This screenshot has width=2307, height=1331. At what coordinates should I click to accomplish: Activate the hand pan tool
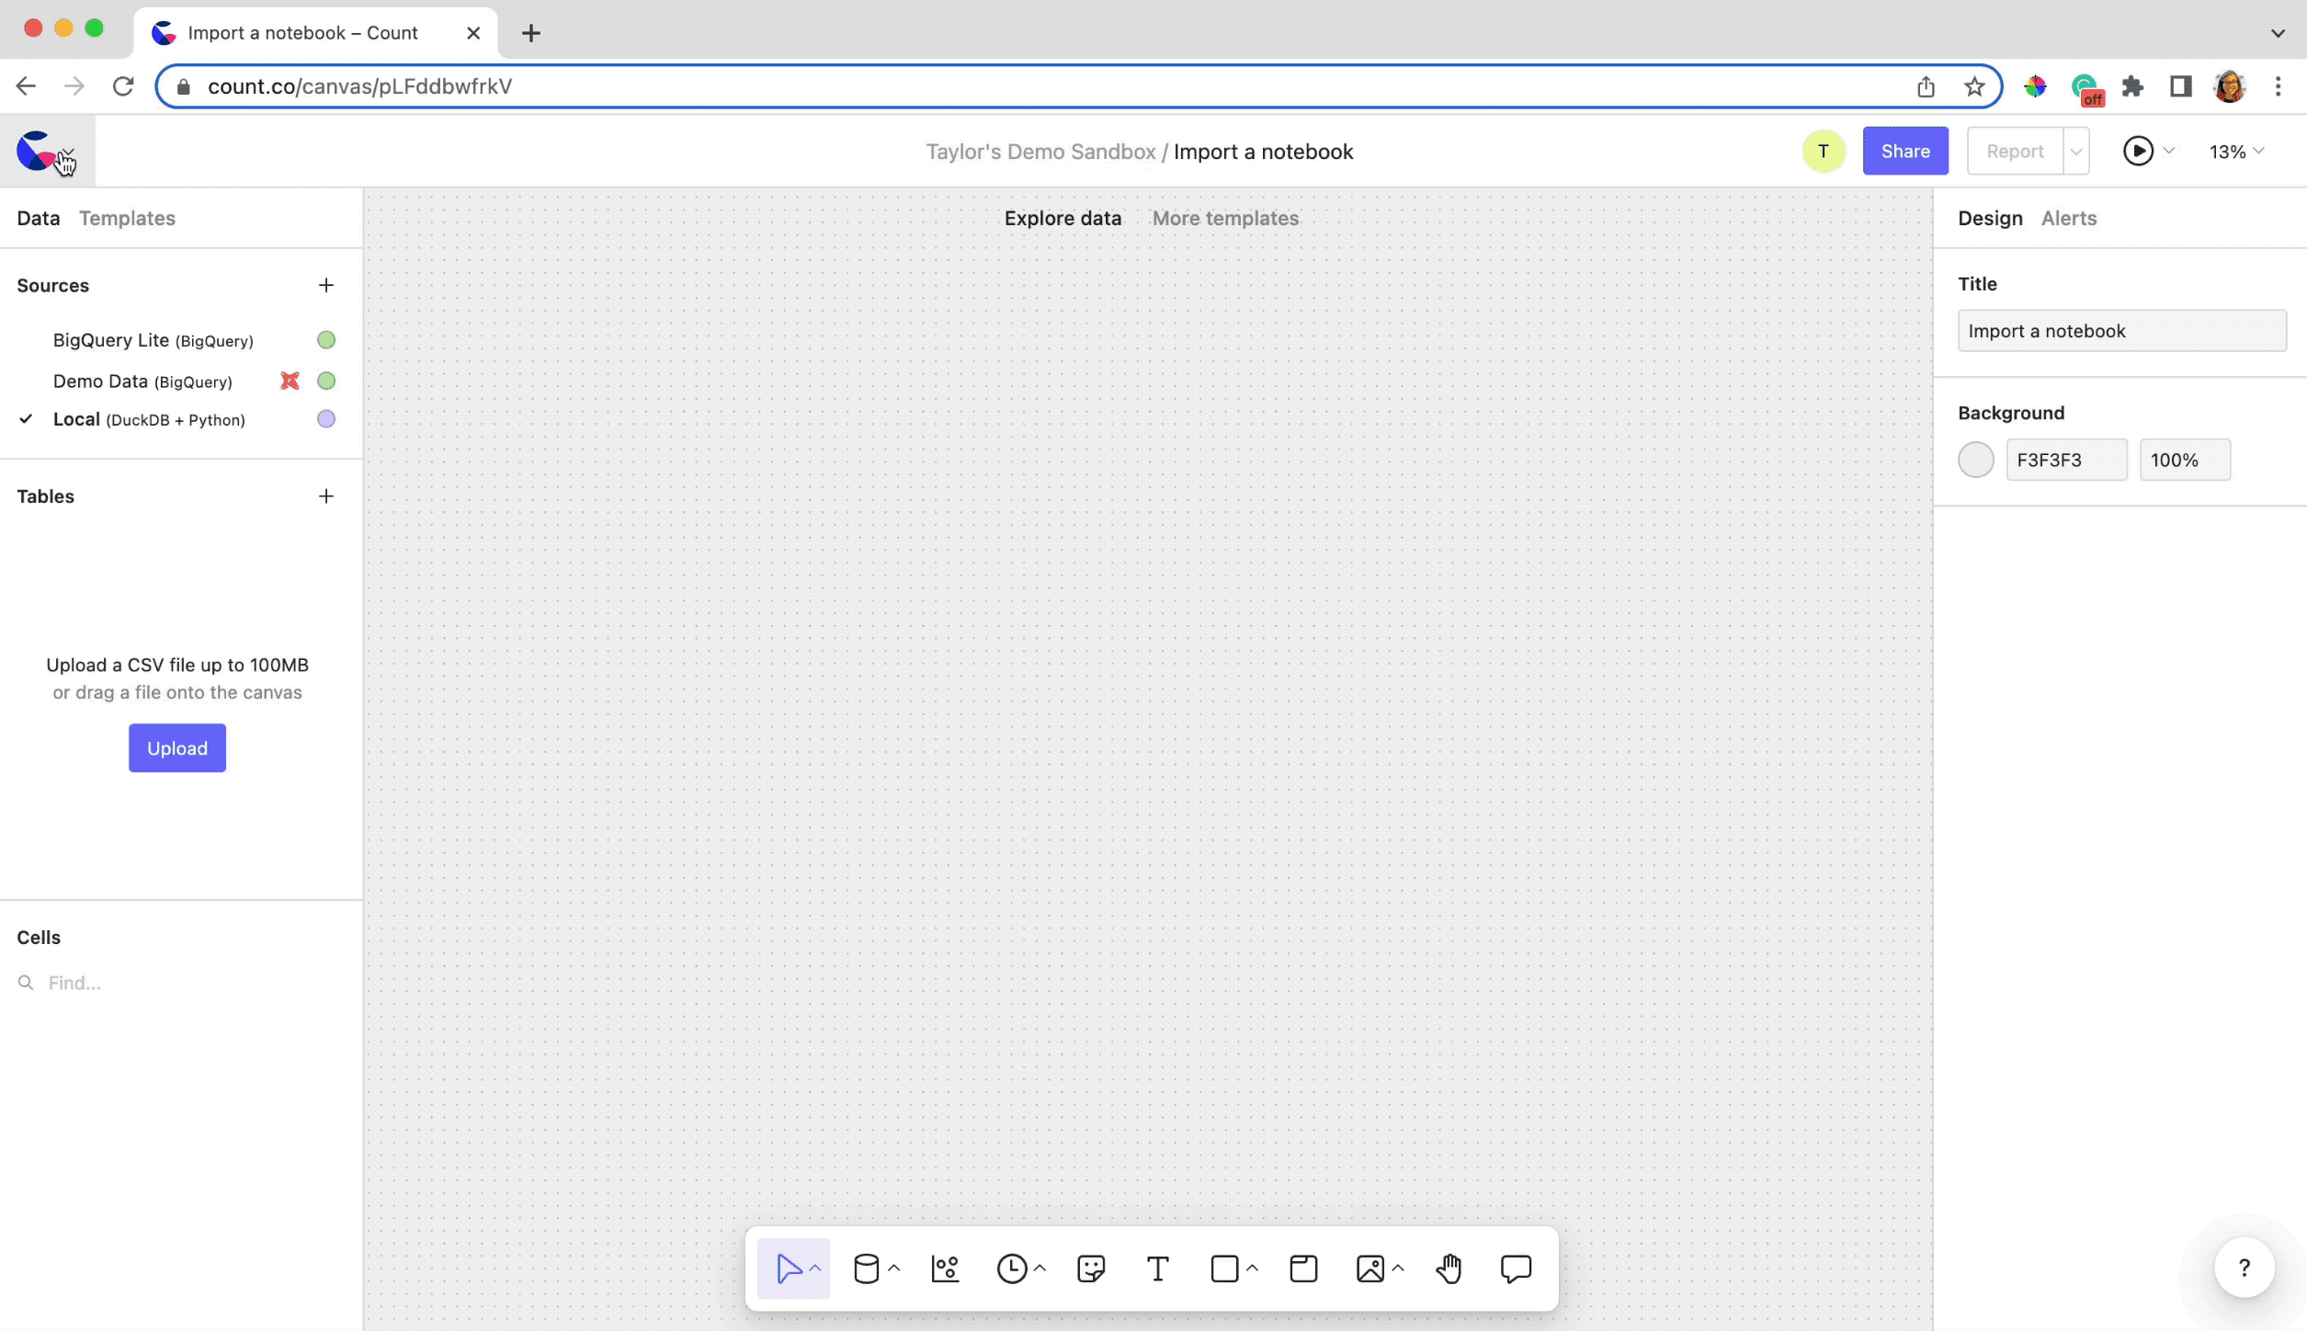tap(1449, 1268)
